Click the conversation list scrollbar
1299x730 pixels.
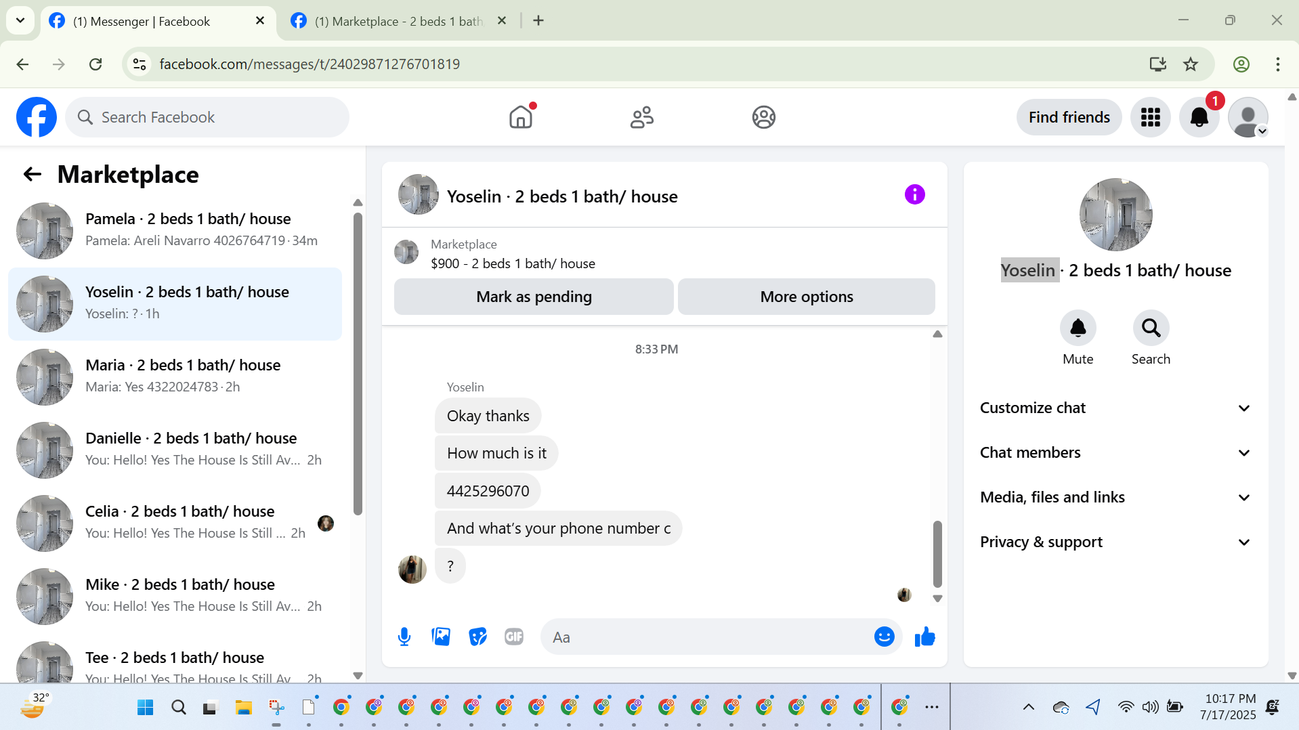coord(358,364)
